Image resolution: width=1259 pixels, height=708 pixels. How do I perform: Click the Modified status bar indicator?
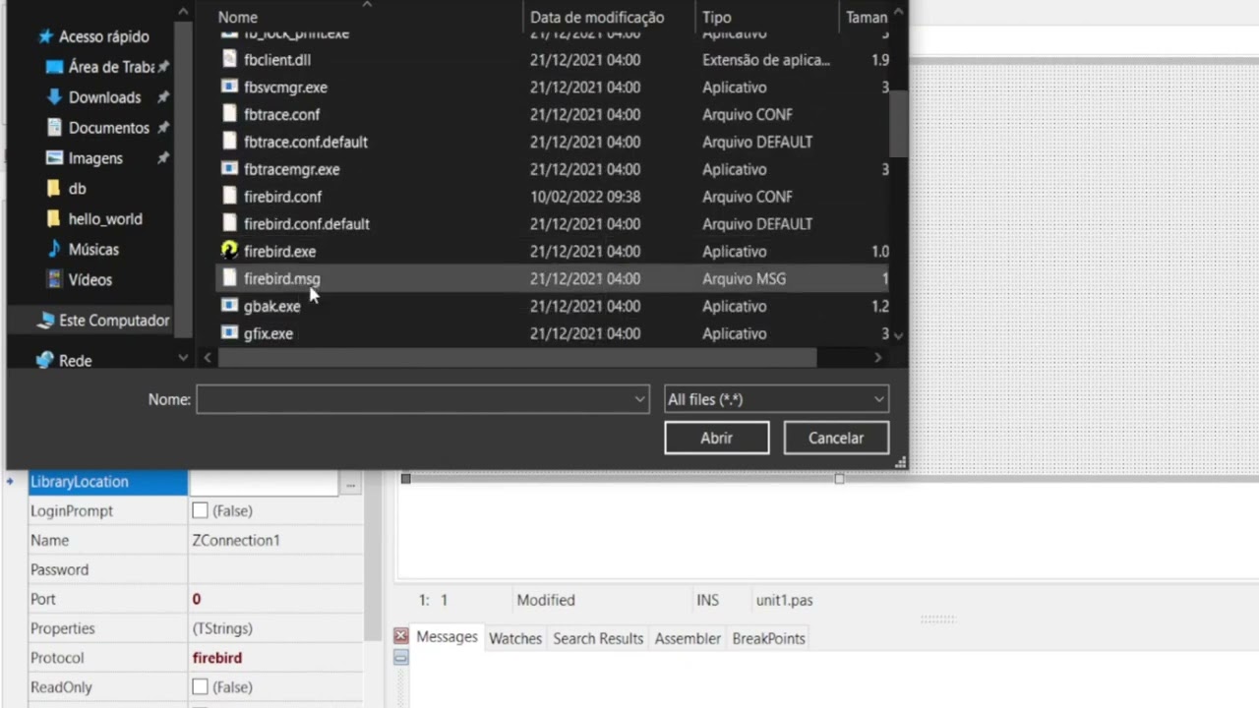pos(546,600)
